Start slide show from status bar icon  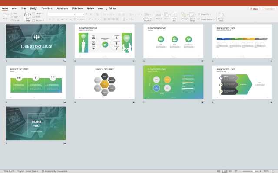[x=235, y=171]
